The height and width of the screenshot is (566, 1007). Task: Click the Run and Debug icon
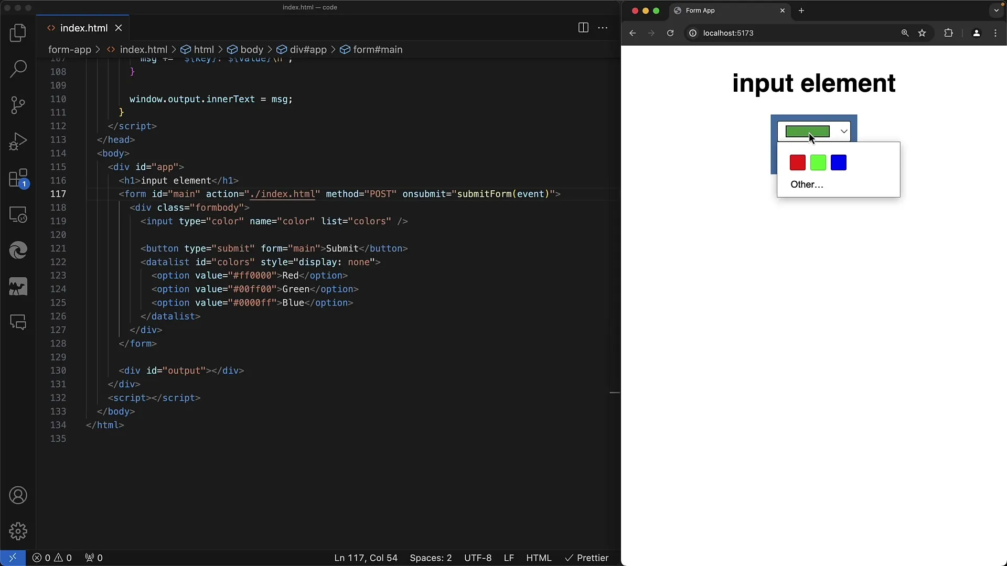pos(18,141)
